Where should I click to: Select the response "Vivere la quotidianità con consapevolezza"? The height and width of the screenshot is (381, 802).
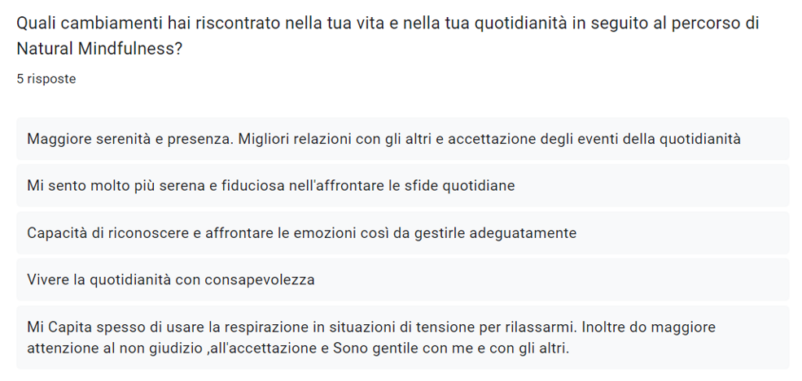click(x=170, y=280)
